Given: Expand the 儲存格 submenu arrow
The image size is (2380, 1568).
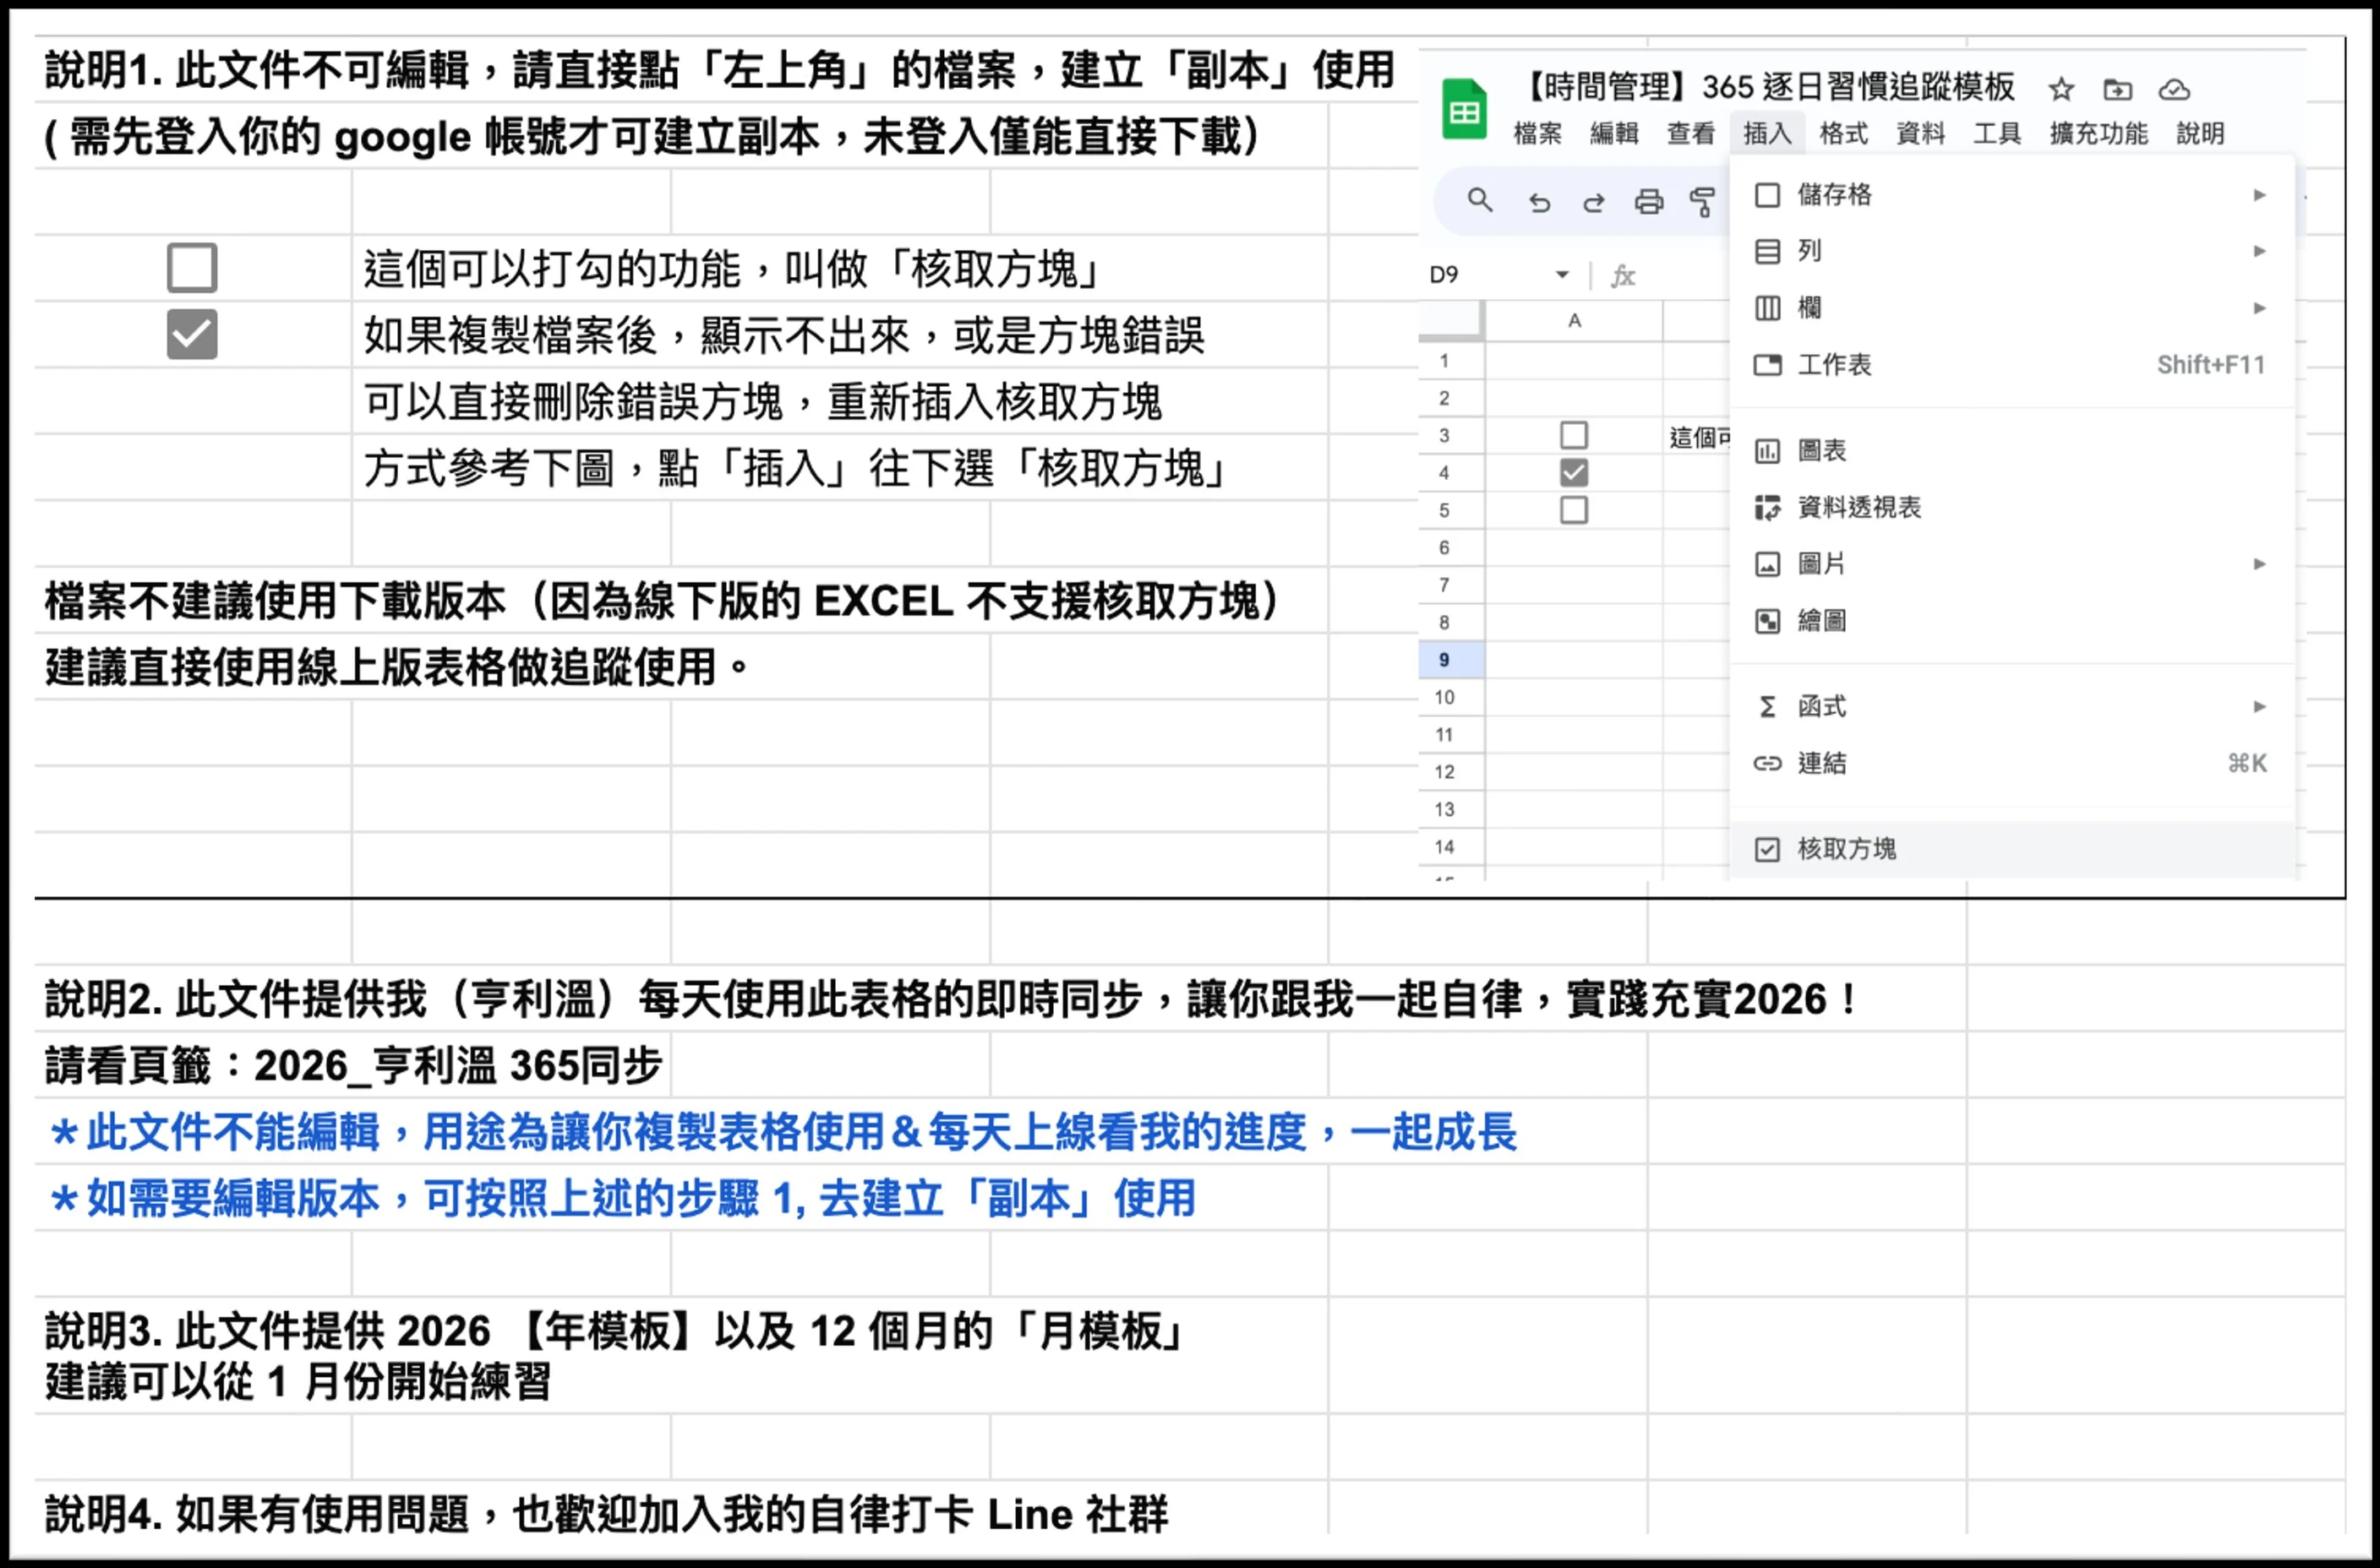Looking at the screenshot, I should [x=2259, y=195].
